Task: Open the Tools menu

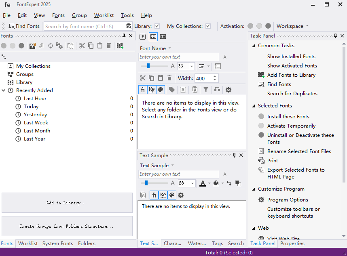Action: (127, 15)
